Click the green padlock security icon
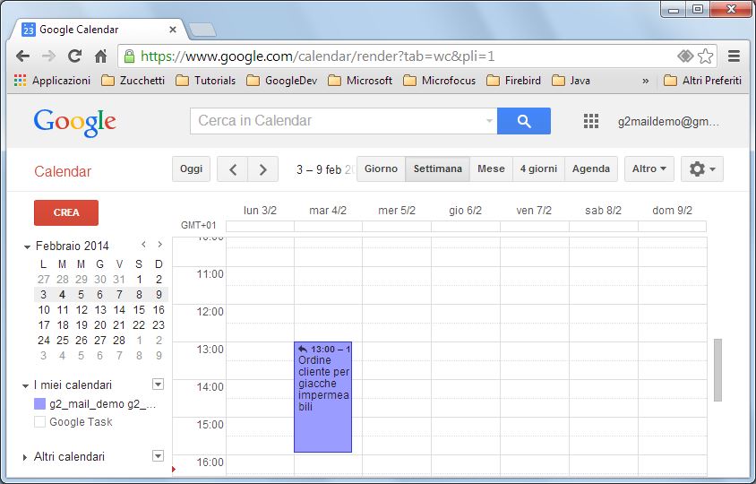 [x=129, y=56]
